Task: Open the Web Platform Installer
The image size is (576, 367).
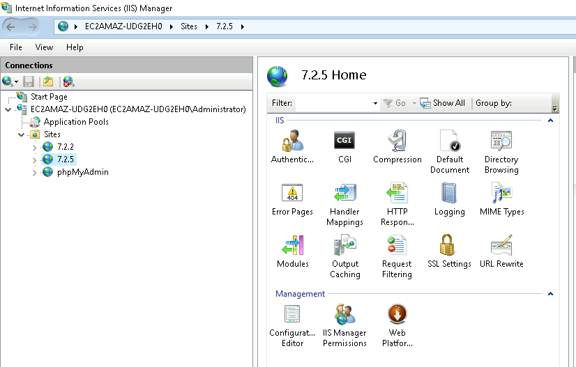Action: coord(397,325)
